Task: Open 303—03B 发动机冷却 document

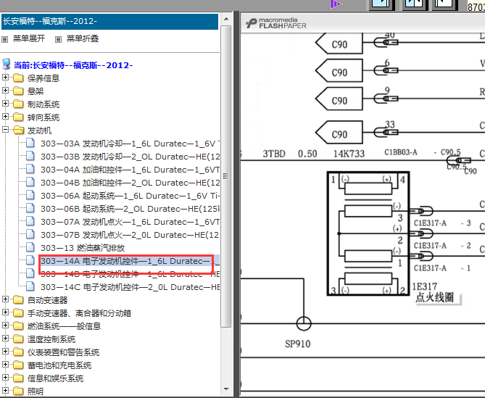Action: click(x=130, y=157)
